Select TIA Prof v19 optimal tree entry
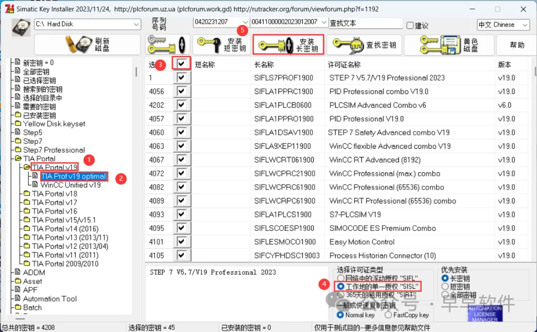537x332 pixels. click(74, 176)
